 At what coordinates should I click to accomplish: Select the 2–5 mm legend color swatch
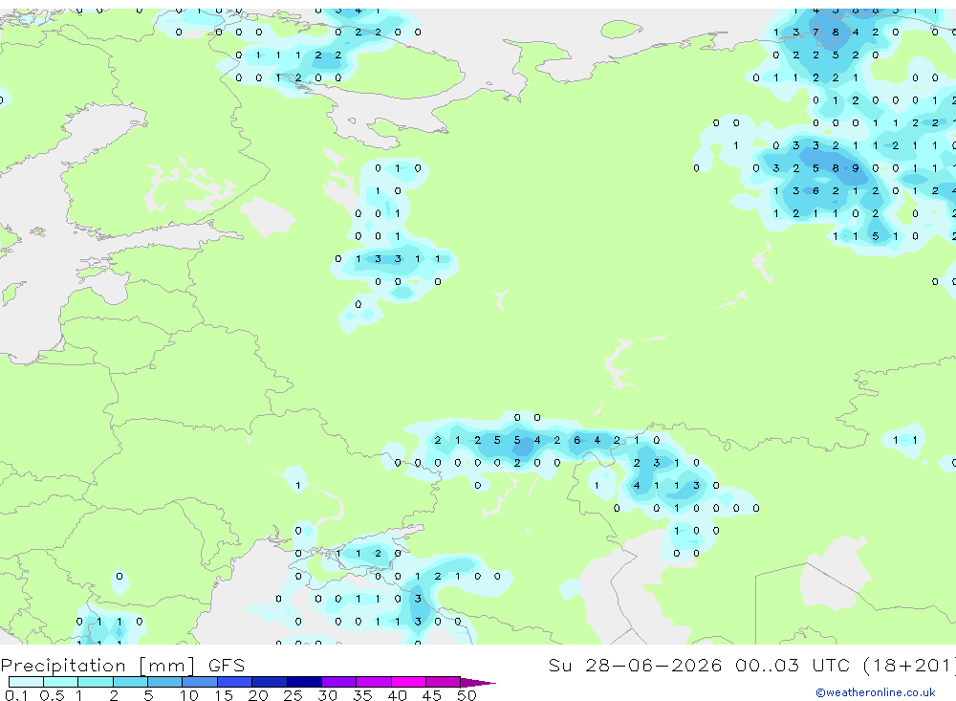coord(130,682)
